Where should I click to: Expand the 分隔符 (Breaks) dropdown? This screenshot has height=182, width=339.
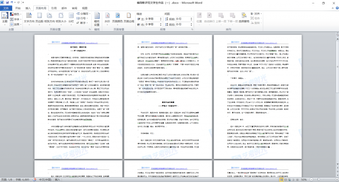(84, 14)
